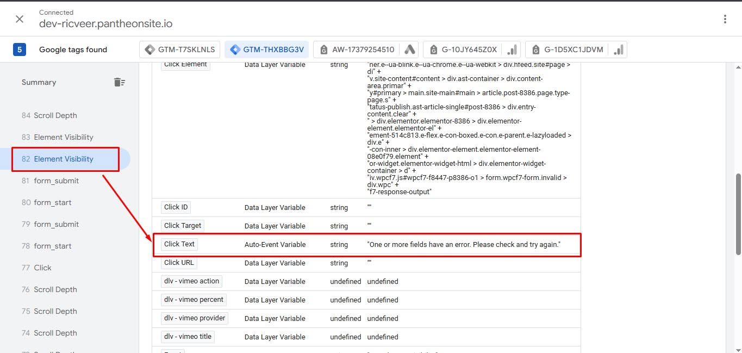Click the Click URL variable chip
Viewport: 742px width, 353px height.
click(179, 263)
